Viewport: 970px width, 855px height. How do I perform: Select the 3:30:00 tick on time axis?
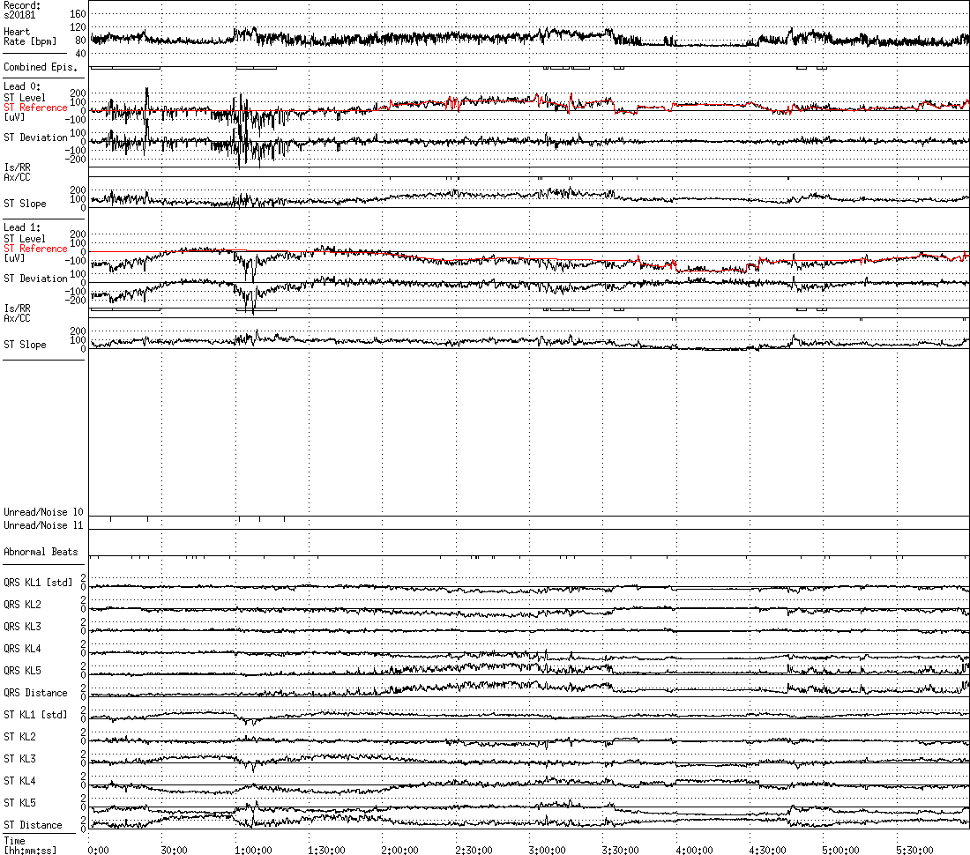[621, 850]
